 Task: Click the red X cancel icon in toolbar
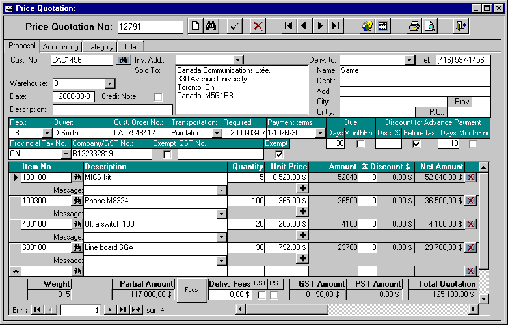click(x=258, y=27)
